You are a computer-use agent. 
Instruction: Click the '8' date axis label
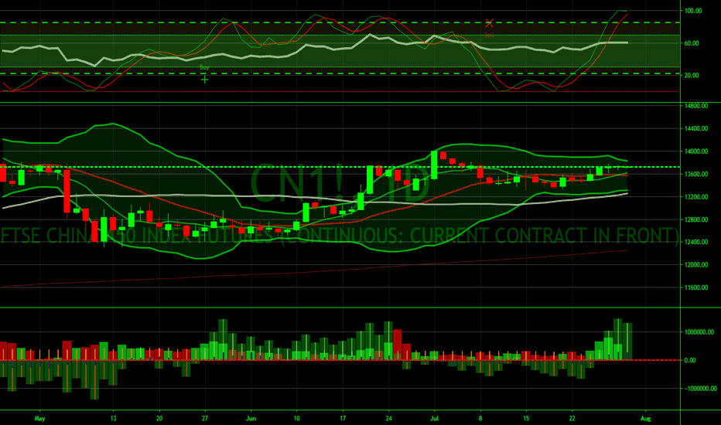pos(480,419)
